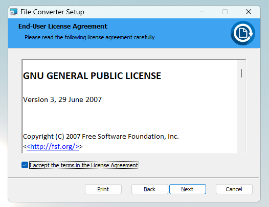Image resolution: width=269 pixels, height=207 pixels.
Task: Go Back to the previous step
Action: (x=150, y=189)
